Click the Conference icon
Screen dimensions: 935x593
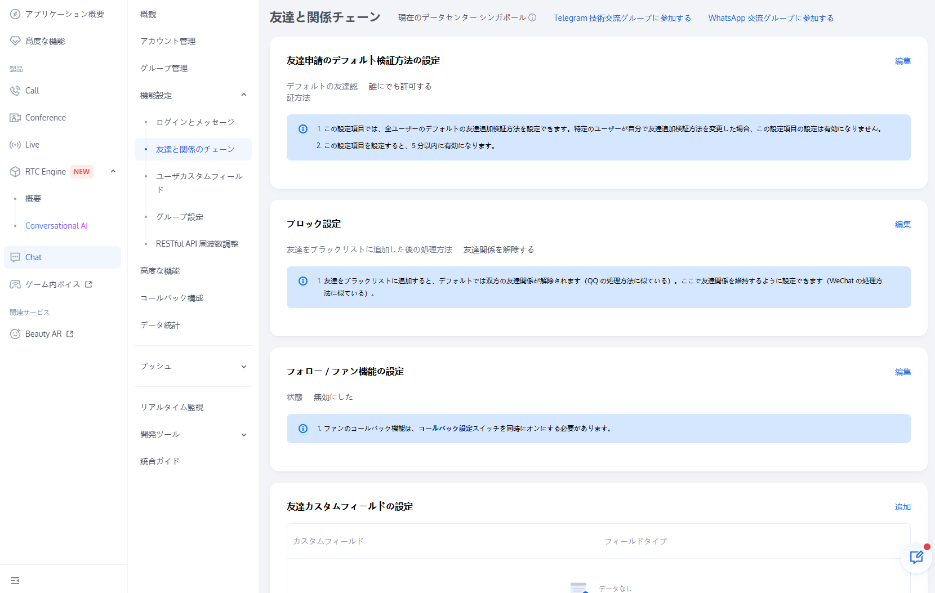coord(15,118)
